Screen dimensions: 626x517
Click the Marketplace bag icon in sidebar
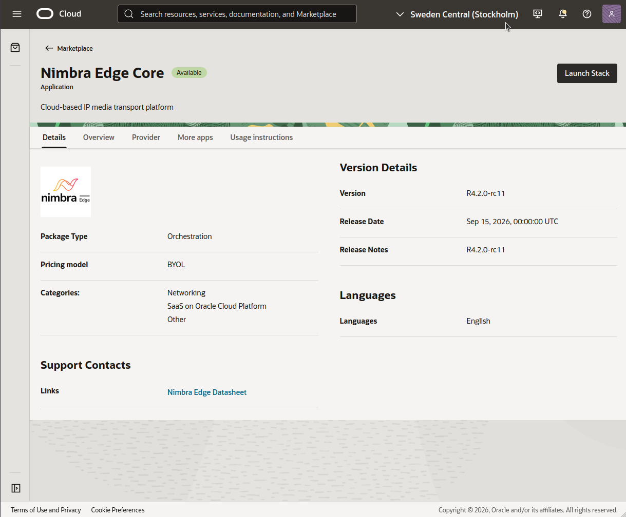pyautogui.click(x=15, y=47)
